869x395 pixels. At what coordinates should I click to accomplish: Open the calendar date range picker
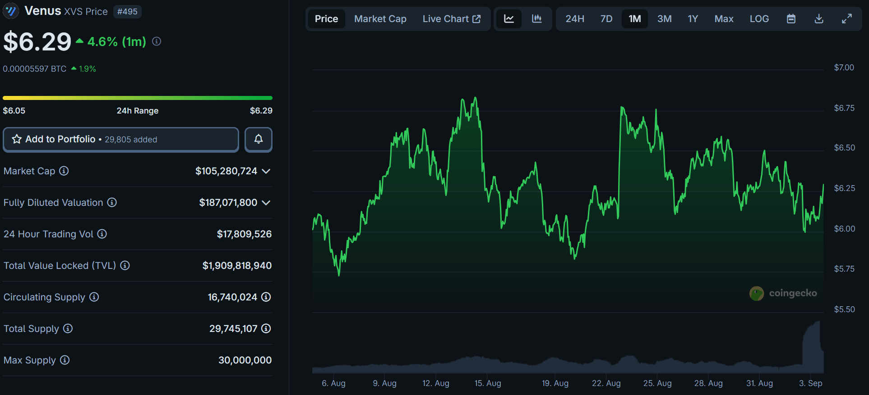(791, 18)
